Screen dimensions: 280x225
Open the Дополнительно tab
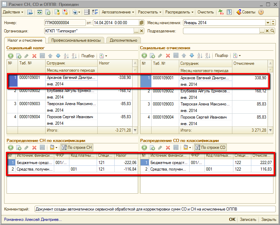123,40
